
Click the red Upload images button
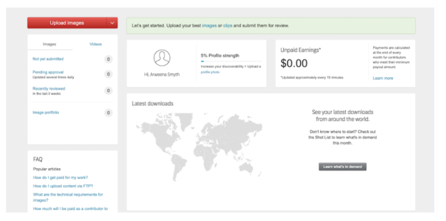click(x=67, y=23)
